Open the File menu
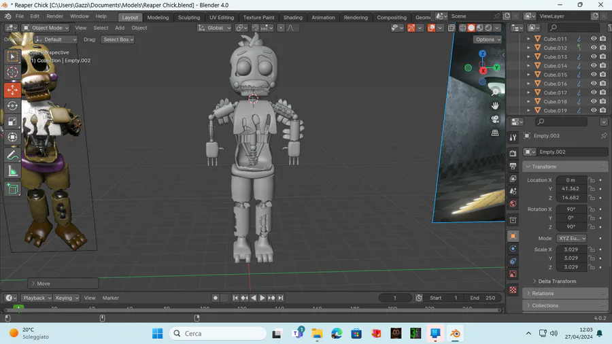612x344 pixels. click(x=20, y=16)
